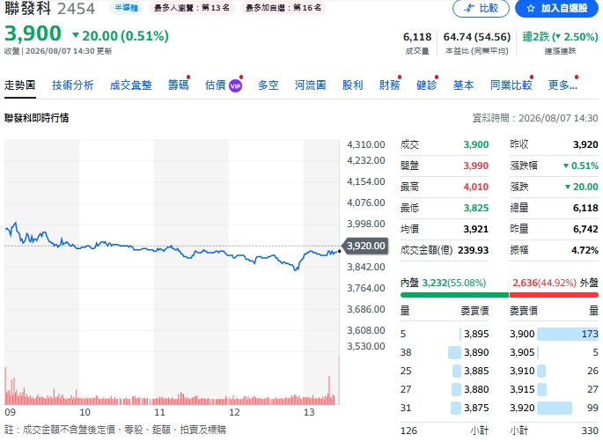The width and height of the screenshot is (603, 442).
Task: Click bid price 3,880
Action: (476, 389)
